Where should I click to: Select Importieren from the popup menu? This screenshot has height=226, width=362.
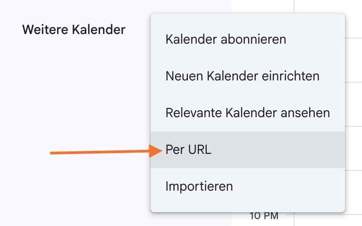click(199, 186)
